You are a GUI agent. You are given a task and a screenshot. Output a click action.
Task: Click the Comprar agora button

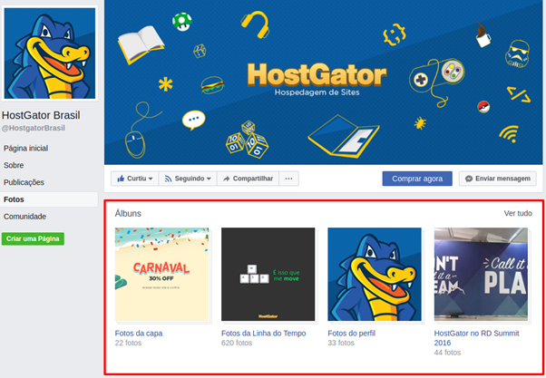tap(417, 179)
